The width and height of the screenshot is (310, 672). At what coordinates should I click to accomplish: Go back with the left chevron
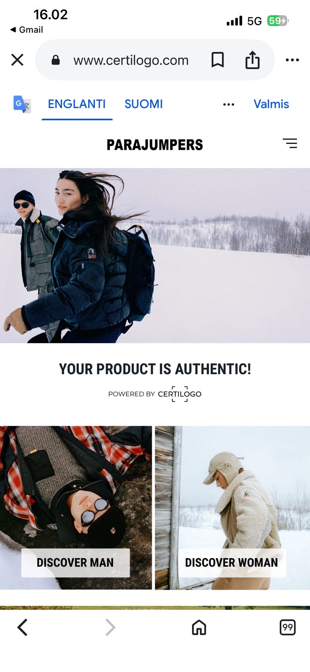[x=23, y=627]
